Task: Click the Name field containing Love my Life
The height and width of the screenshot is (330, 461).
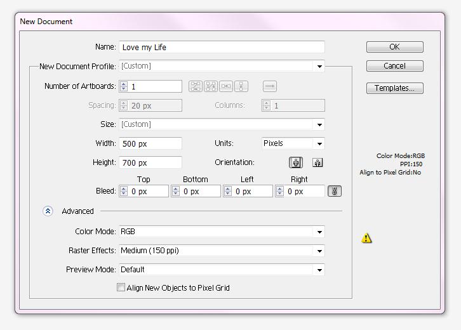Action: coord(222,47)
